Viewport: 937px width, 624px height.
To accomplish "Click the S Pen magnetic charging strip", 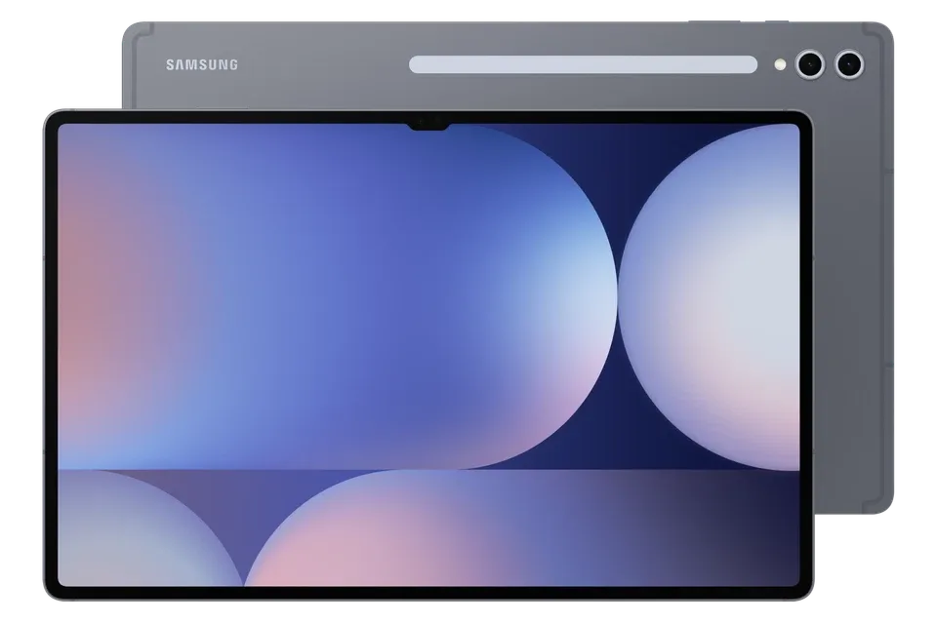I will (x=583, y=65).
